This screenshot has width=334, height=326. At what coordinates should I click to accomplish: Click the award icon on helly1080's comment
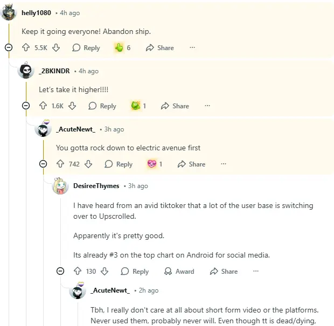point(119,48)
